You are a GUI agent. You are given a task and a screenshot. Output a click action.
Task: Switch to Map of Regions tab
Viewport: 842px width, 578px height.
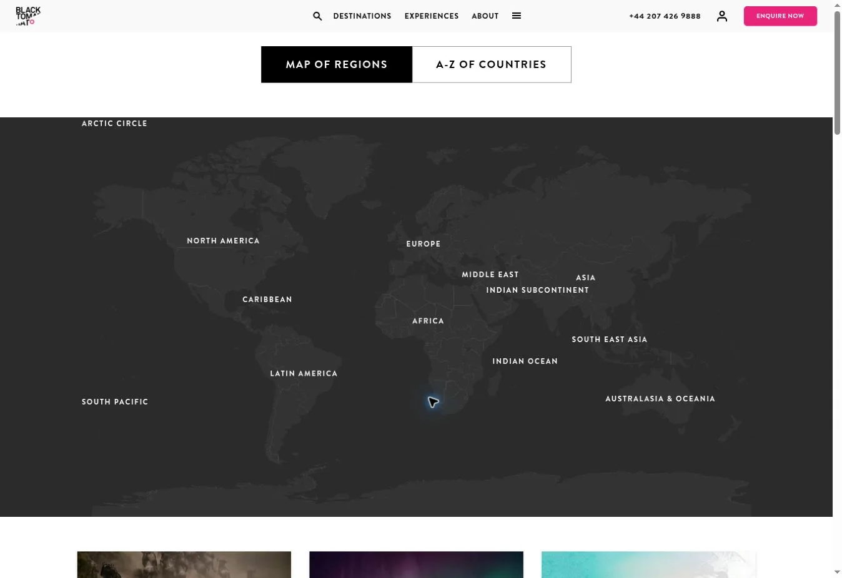pyautogui.click(x=337, y=64)
